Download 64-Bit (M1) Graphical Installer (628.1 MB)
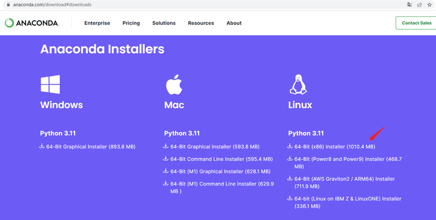Screen dimensions: 436x220 coord(220,172)
